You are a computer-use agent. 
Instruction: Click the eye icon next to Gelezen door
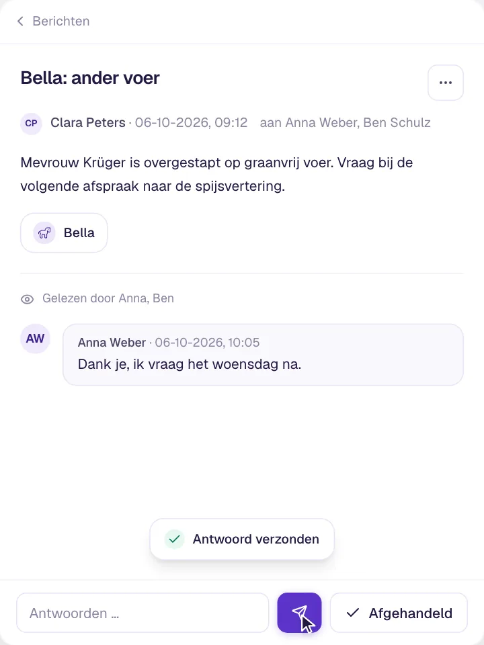(x=27, y=299)
